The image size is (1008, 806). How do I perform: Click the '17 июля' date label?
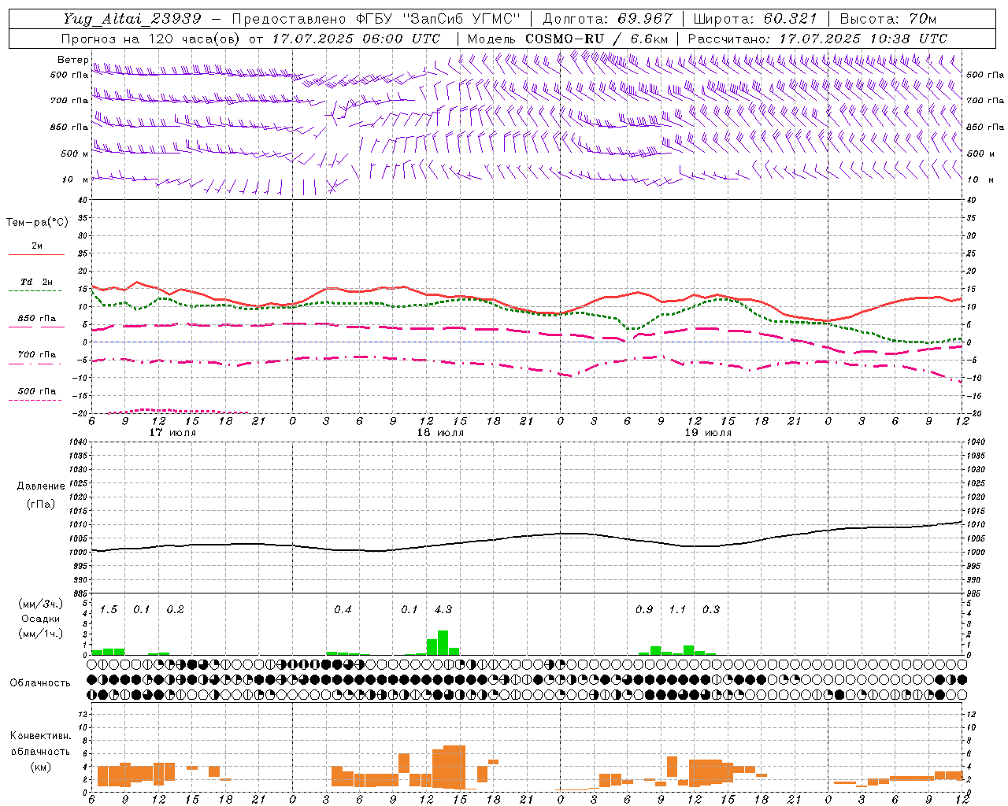click(x=172, y=432)
